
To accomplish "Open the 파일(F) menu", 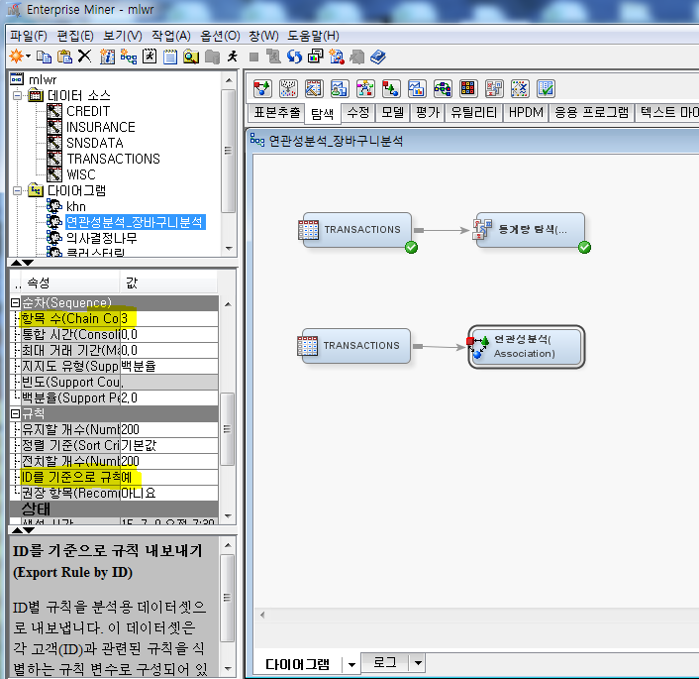I will point(29,36).
